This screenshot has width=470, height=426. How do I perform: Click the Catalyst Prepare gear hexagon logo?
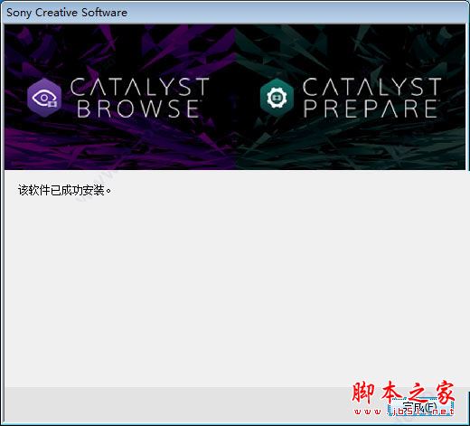click(x=277, y=98)
